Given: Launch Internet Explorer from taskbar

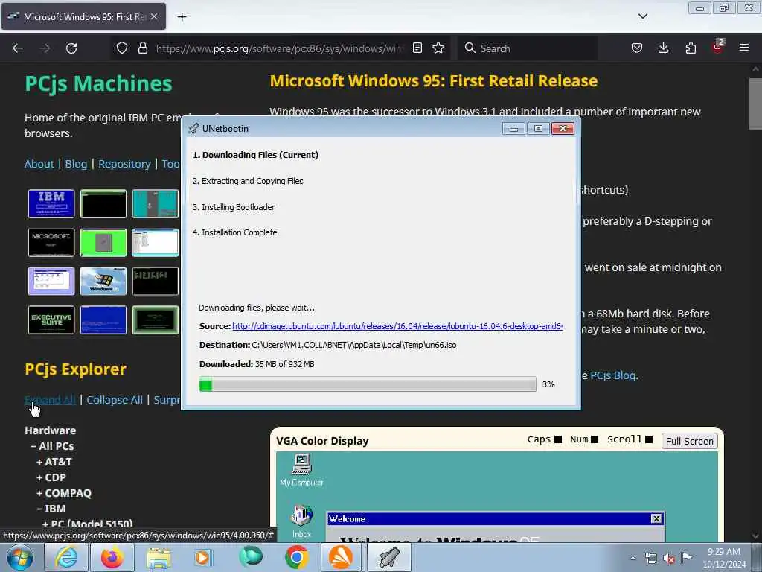Looking at the screenshot, I should pos(66,557).
